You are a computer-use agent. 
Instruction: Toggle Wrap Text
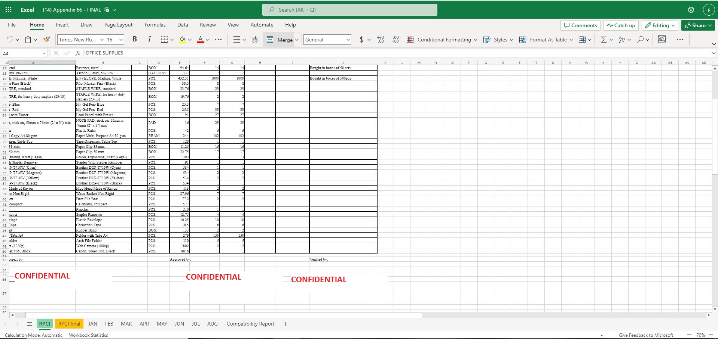256,40
